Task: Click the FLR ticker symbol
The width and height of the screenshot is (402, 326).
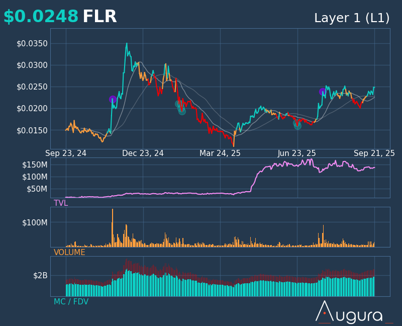Action: tap(99, 16)
